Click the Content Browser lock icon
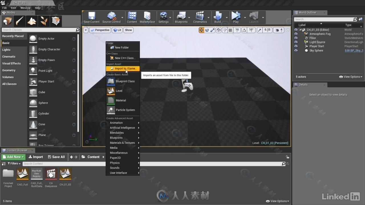Image resolution: width=365 pixels, height=205 pixels. tap(287, 157)
